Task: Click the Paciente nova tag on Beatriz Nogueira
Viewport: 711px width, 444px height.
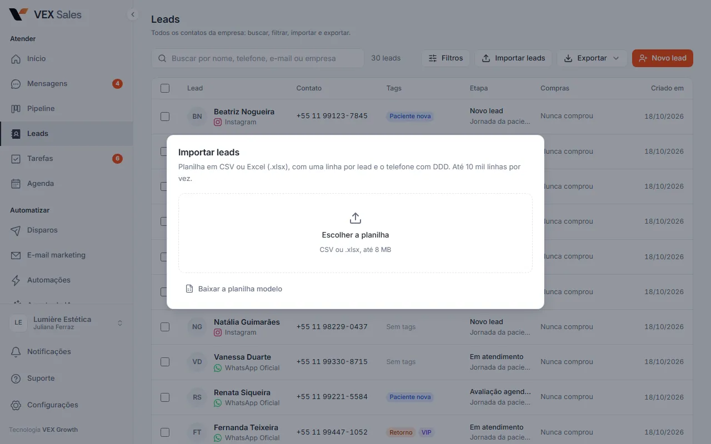Action: [x=410, y=117]
